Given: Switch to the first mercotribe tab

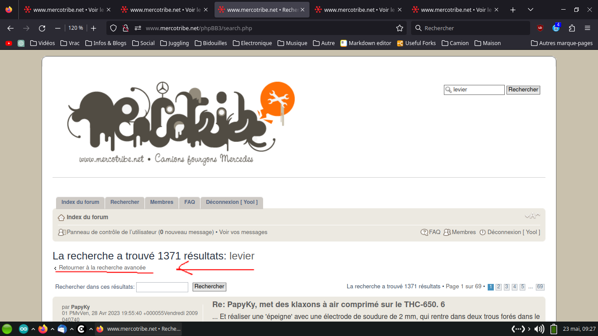Looking at the screenshot, I should coord(67,10).
